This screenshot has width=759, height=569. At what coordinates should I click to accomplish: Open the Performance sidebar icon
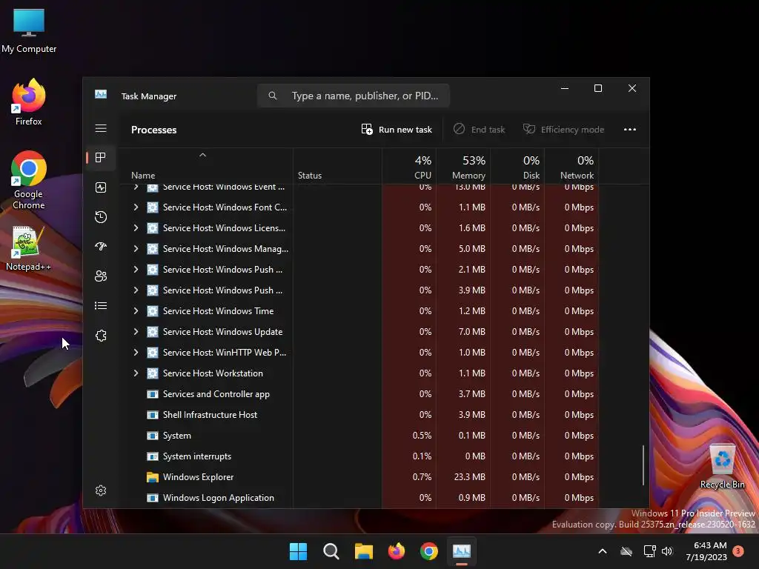point(101,187)
